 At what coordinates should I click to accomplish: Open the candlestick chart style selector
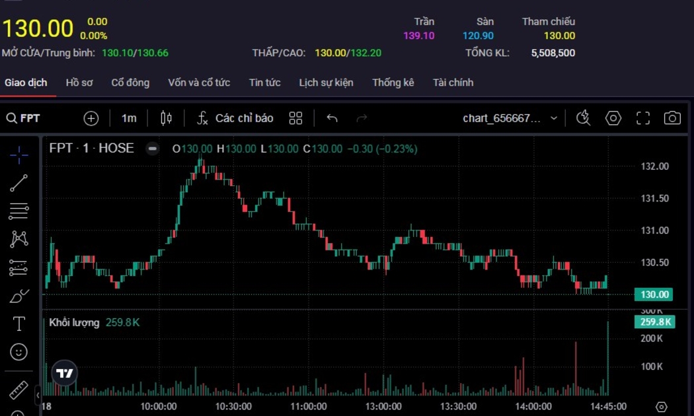[166, 118]
